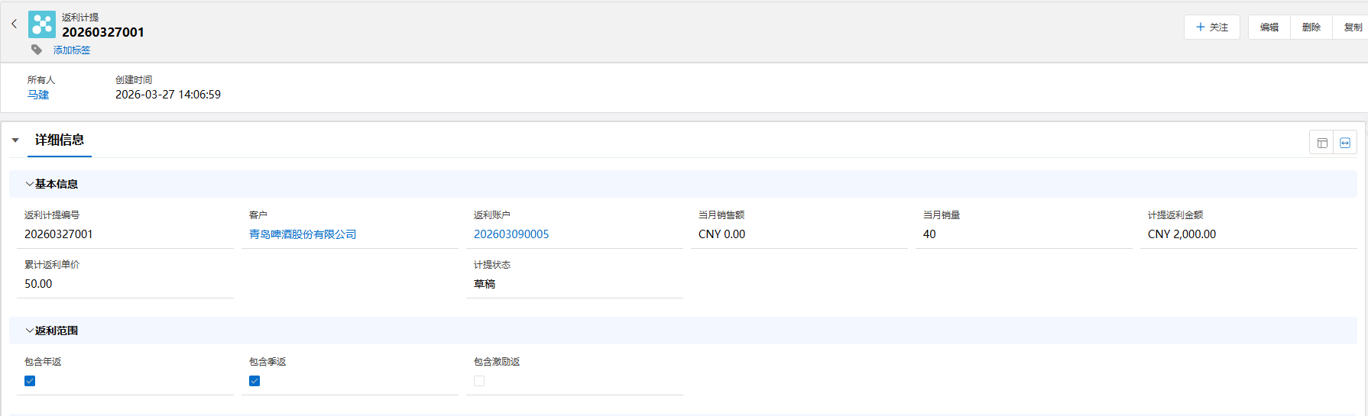The image size is (1368, 416).
Task: Click the 删除 button
Action: (1311, 27)
